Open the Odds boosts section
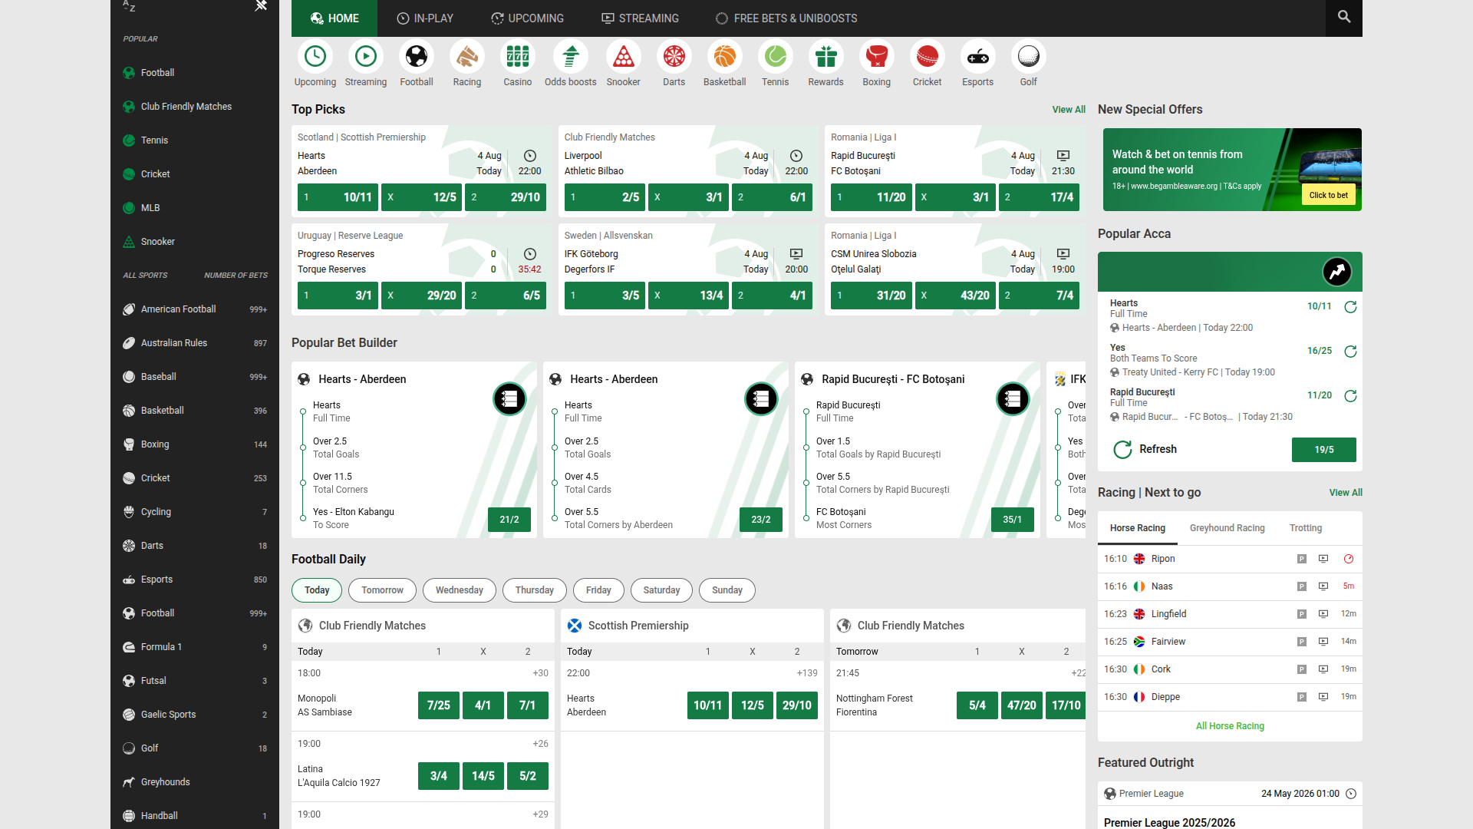Image resolution: width=1473 pixels, height=829 pixels. [x=570, y=64]
